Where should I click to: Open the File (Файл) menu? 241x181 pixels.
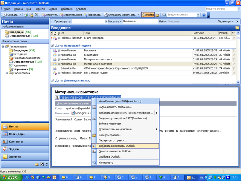point(7,9)
